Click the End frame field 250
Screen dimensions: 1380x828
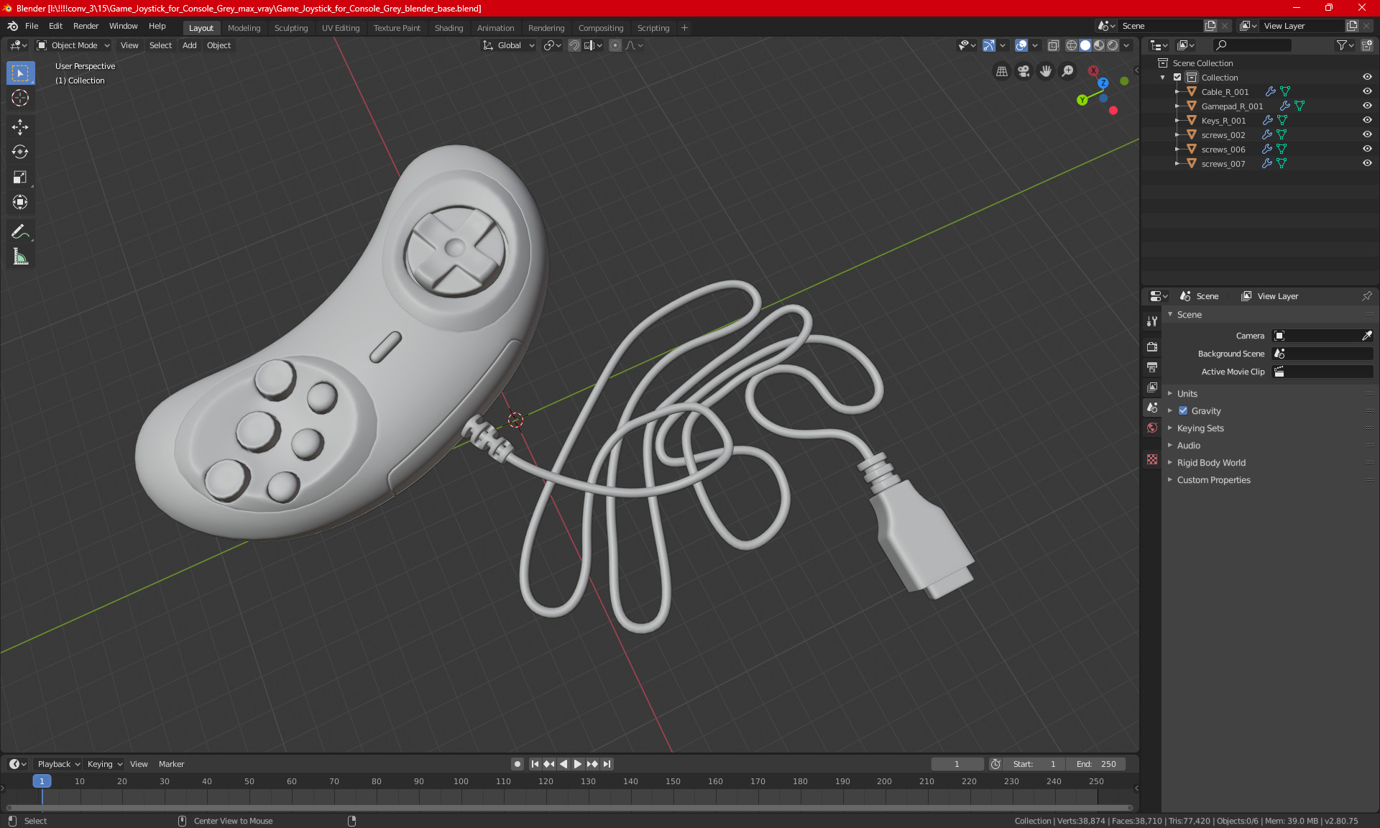(x=1096, y=764)
